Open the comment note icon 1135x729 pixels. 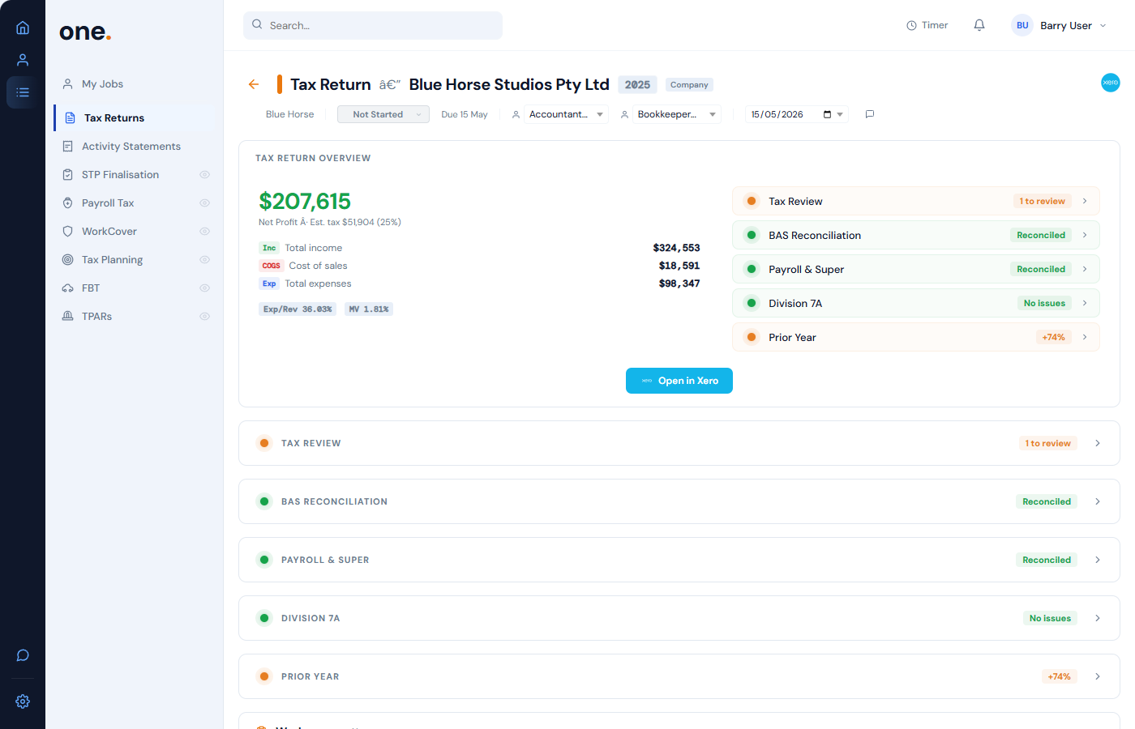click(x=870, y=114)
